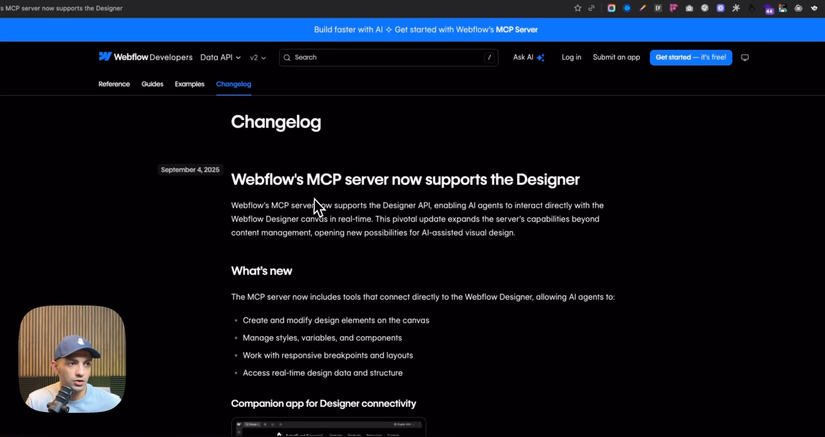
Task: Open the MCP Server banner link
Action: [x=516, y=30]
